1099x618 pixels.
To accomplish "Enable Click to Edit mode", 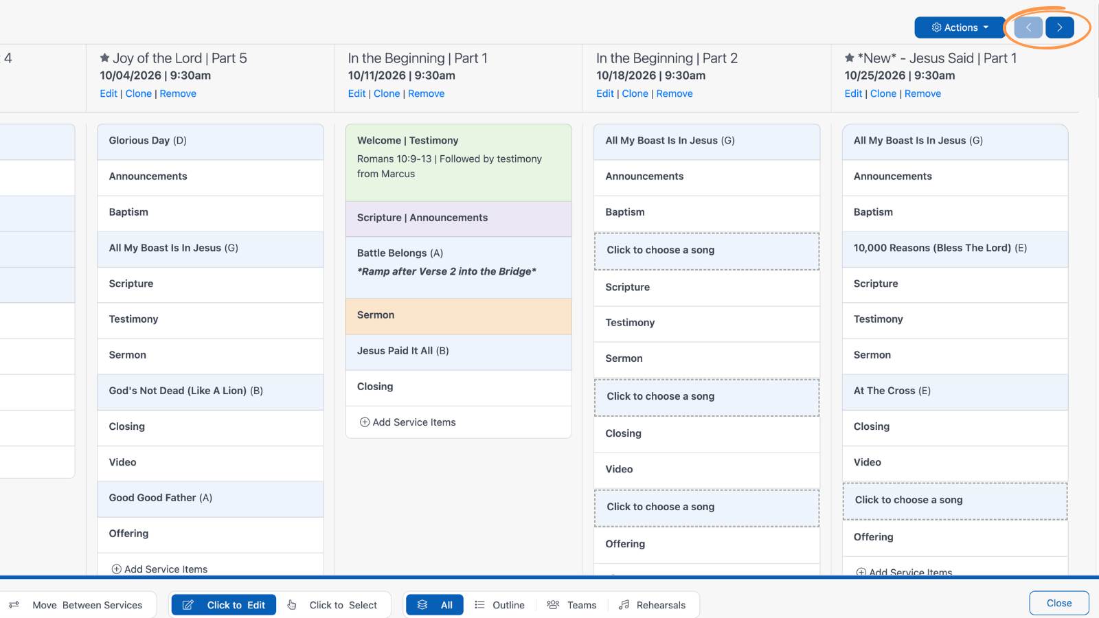I will coord(224,605).
